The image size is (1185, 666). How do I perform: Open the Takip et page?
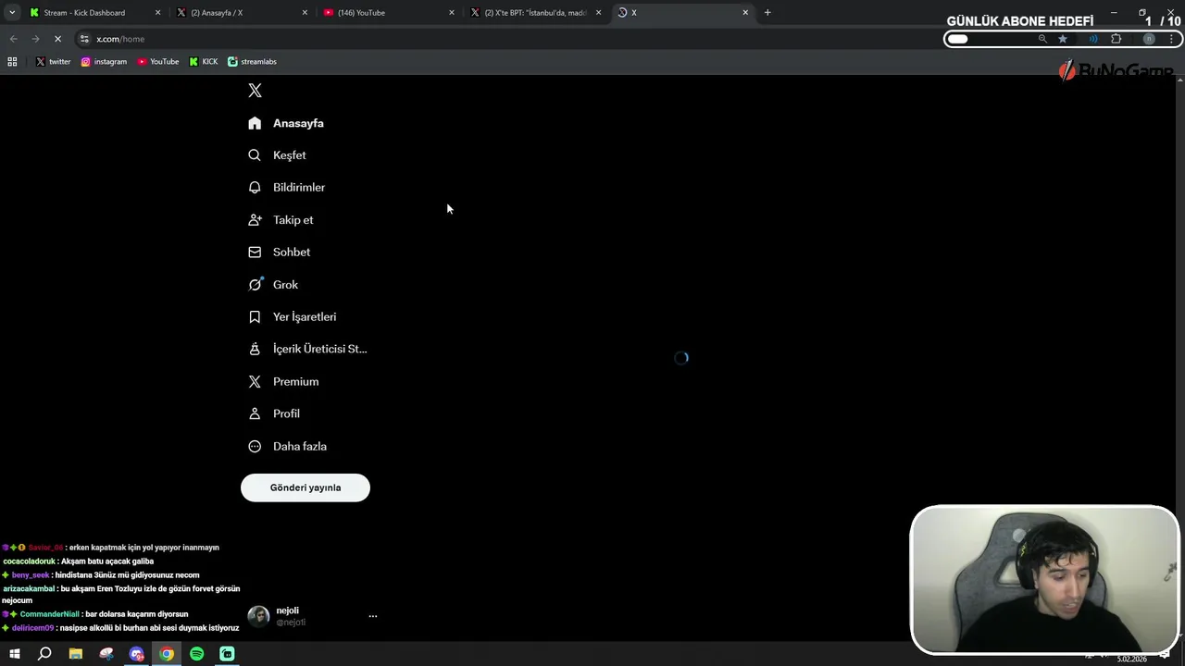click(x=281, y=220)
